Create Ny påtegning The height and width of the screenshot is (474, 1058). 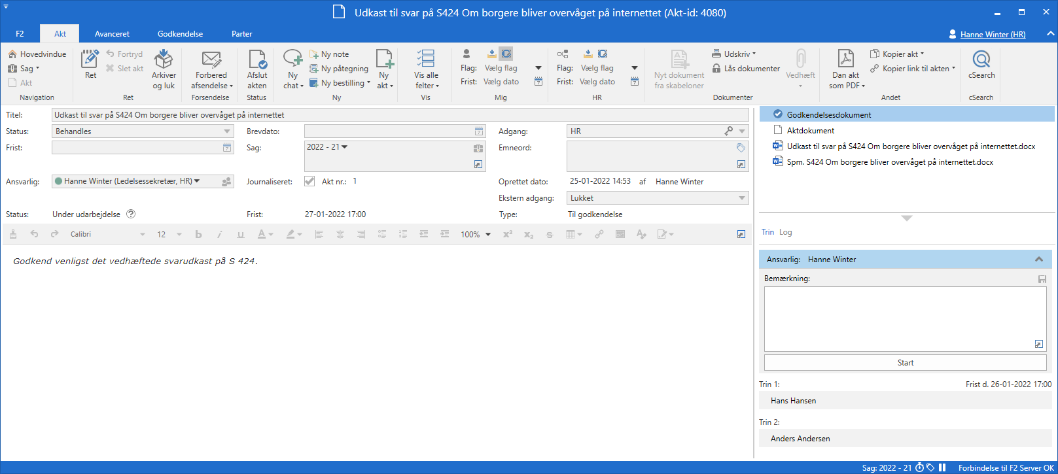(339, 69)
